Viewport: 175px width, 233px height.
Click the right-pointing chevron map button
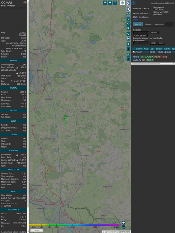128,3
